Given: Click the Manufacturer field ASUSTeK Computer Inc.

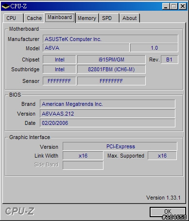Looking at the screenshot, I should coord(110,39).
